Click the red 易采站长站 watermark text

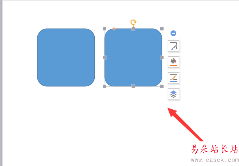click(214, 149)
